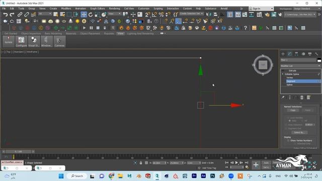The image size is (322, 181).
Task: Click Configure Modifier Sets icon
Action: pyautogui.click(x=308, y=98)
